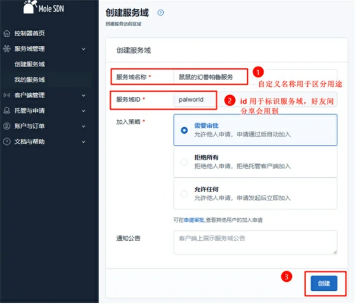Click the help icon next to 创建服务域 title
Viewport: 356px width, 305px height.
click(x=161, y=12)
